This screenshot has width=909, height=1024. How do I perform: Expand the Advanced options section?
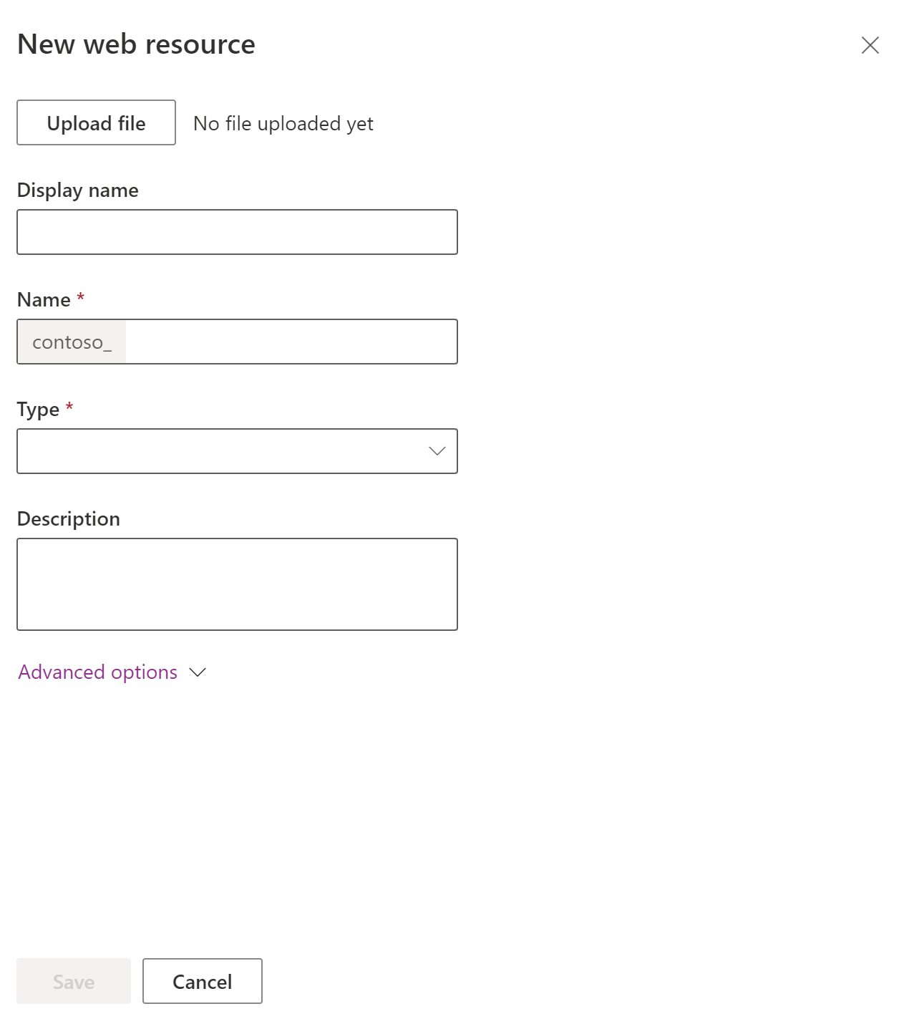(x=97, y=672)
